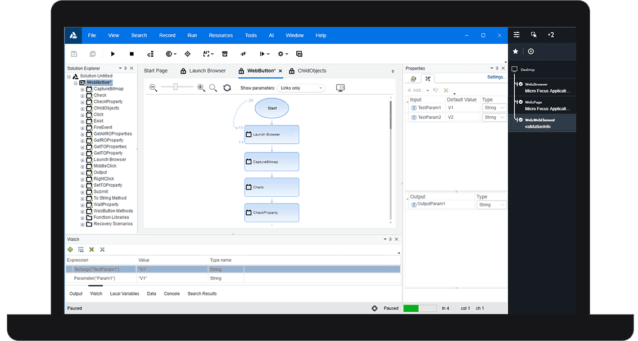This screenshot has height=341, width=638.
Task: Switch to the Launch Browser tab
Action: tap(207, 71)
